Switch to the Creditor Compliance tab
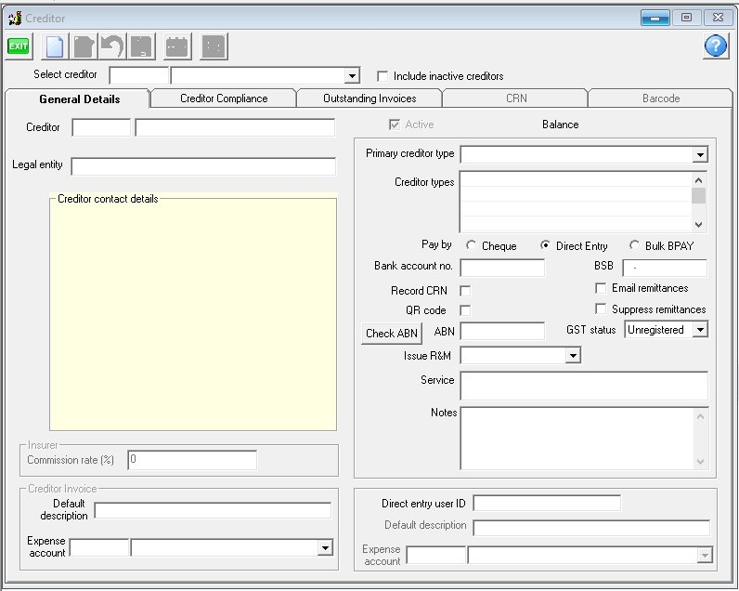 223,98
